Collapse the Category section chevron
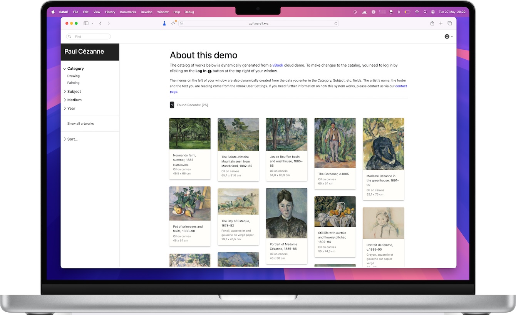This screenshot has height=315, width=516. point(64,68)
